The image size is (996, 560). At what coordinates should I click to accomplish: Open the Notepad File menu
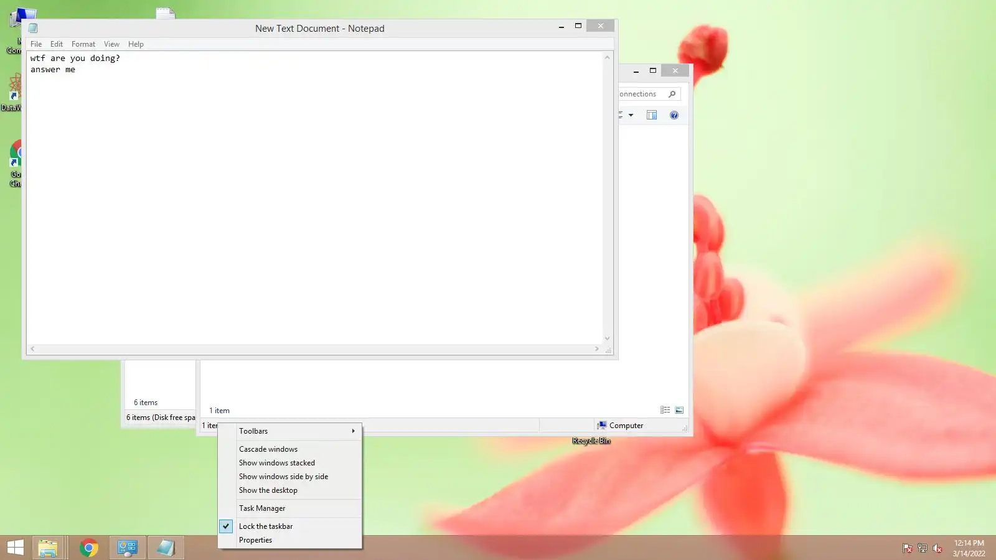[x=36, y=44]
